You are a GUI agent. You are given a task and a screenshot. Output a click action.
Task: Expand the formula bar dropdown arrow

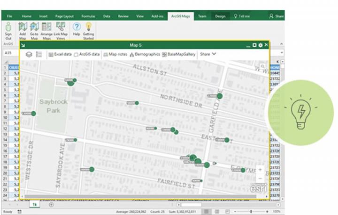[282, 53]
